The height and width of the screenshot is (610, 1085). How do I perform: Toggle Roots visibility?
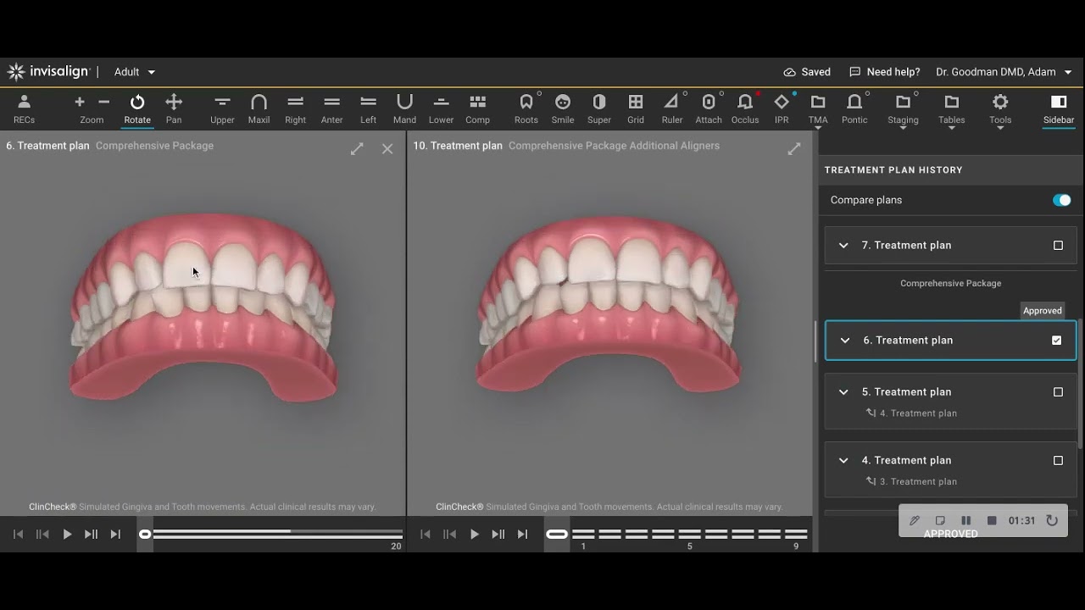(x=526, y=108)
